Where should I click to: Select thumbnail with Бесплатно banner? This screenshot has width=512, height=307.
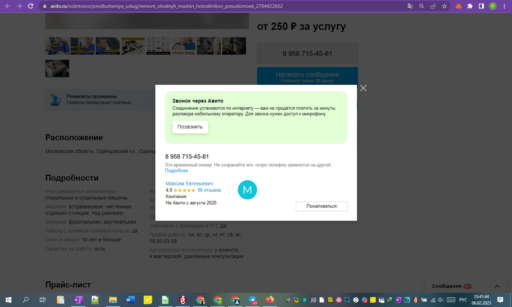(x=57, y=46)
